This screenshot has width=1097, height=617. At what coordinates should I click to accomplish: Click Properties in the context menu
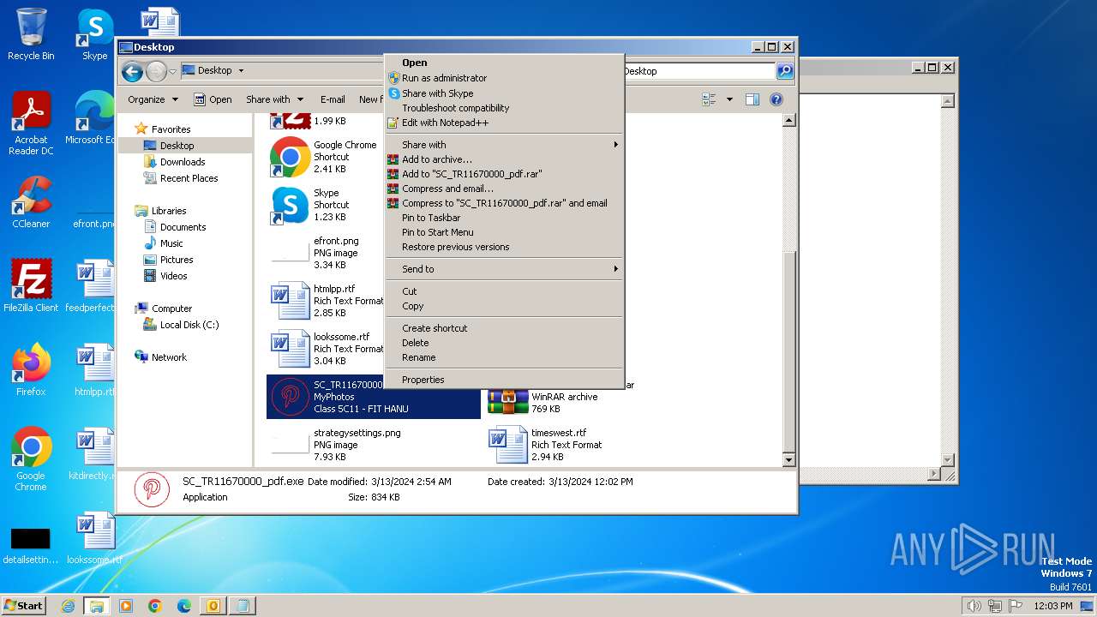click(x=504, y=380)
